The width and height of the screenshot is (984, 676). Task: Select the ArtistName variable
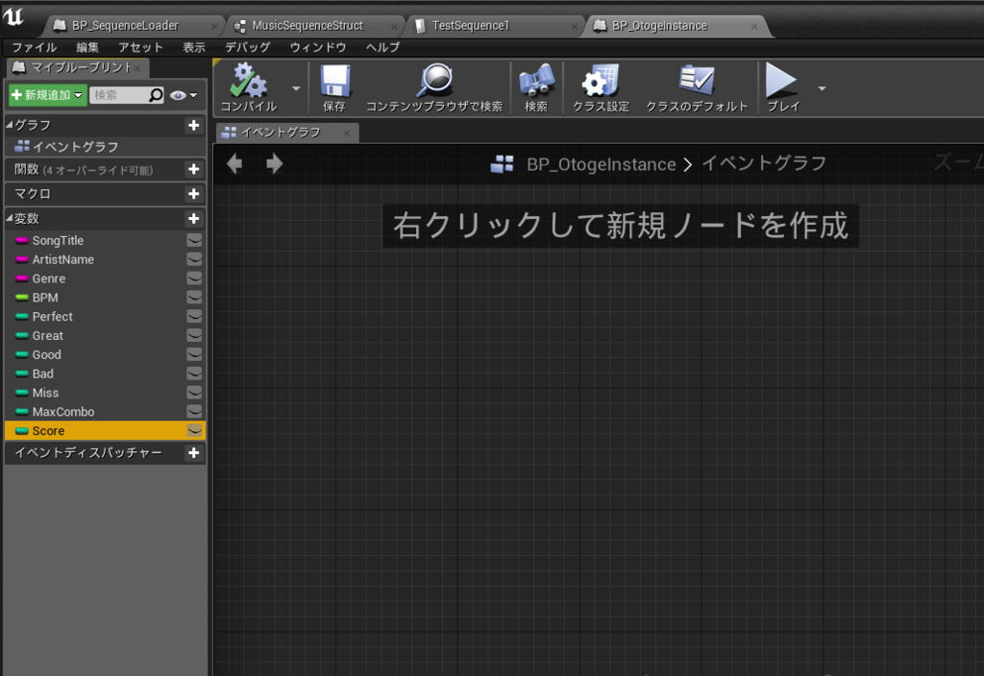tap(62, 259)
